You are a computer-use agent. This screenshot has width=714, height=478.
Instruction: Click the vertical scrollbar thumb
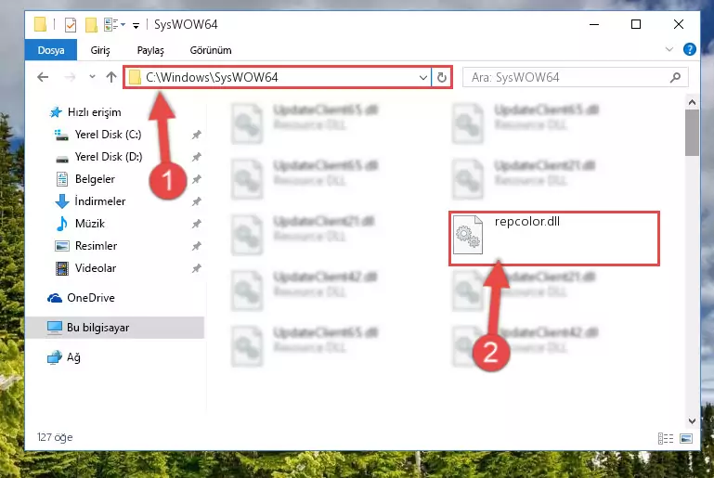coord(692,133)
